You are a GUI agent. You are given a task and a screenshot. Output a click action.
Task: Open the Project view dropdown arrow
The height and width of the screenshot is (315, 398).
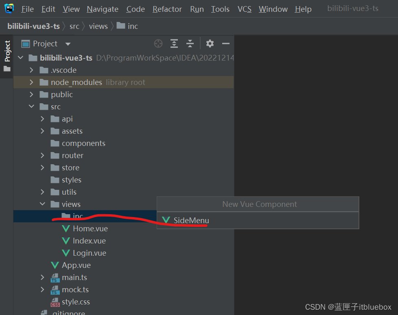point(68,44)
